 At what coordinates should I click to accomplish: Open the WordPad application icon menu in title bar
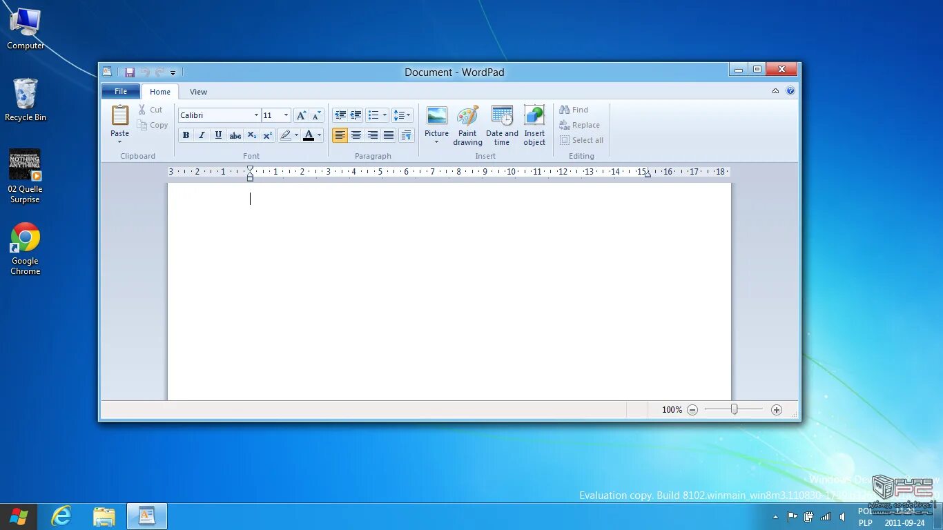click(107, 72)
